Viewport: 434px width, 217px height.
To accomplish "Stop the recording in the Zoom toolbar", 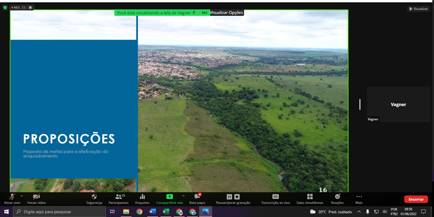I will (237, 197).
